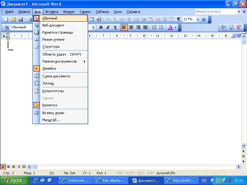247x185 pixels.
Task: Click the пуск Start button
Action: pos(15,180)
